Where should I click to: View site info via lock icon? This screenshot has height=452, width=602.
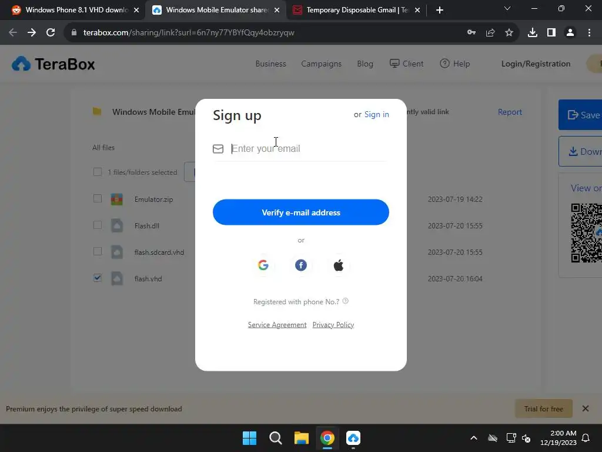(74, 33)
